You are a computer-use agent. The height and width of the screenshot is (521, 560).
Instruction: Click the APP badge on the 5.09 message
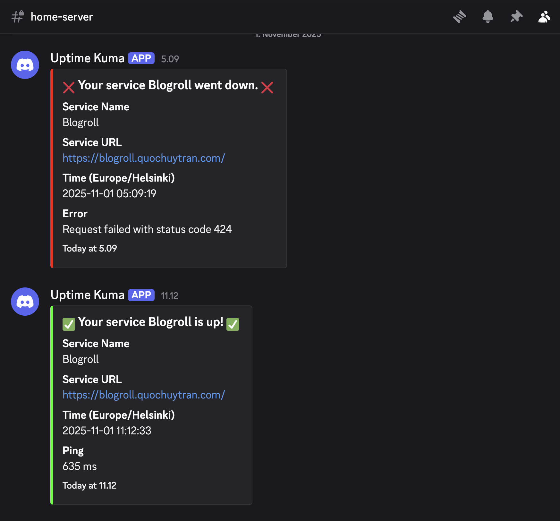point(141,58)
